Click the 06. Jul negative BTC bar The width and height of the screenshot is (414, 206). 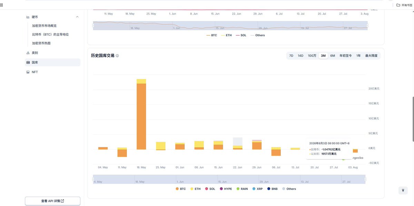pyautogui.click(x=276, y=153)
